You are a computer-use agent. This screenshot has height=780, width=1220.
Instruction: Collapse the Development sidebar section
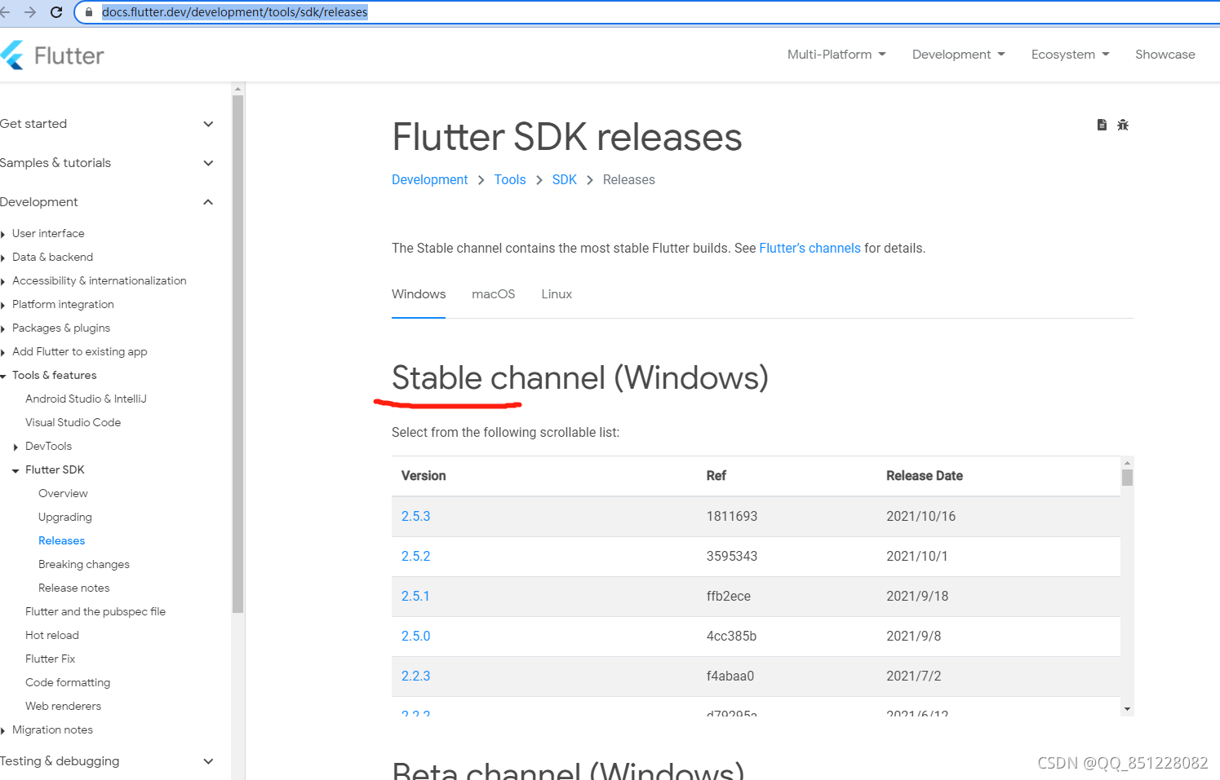[x=107, y=202]
